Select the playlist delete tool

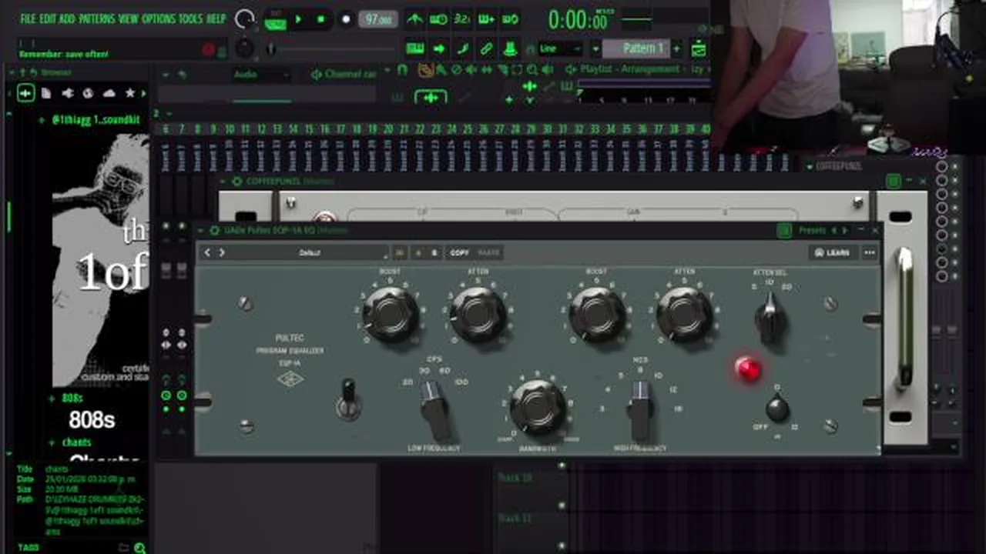456,70
